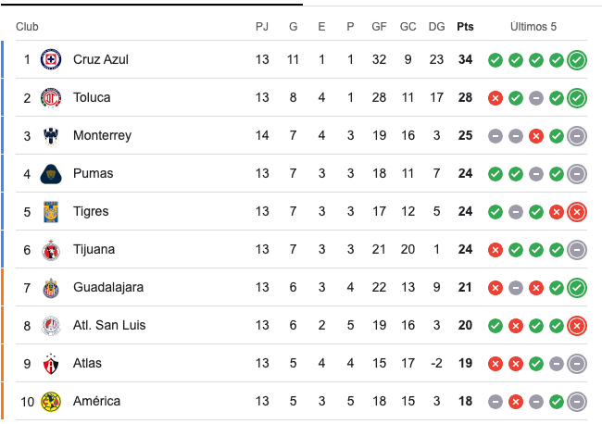Click the Últimos 5 column header
This screenshot has width=602, height=424.
pyautogui.click(x=533, y=27)
